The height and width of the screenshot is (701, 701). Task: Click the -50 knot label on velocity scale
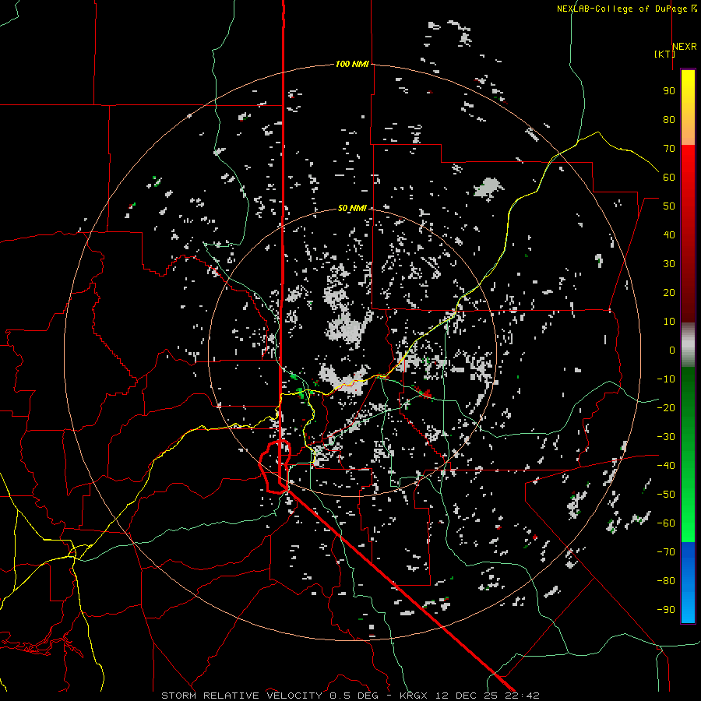[x=666, y=494]
